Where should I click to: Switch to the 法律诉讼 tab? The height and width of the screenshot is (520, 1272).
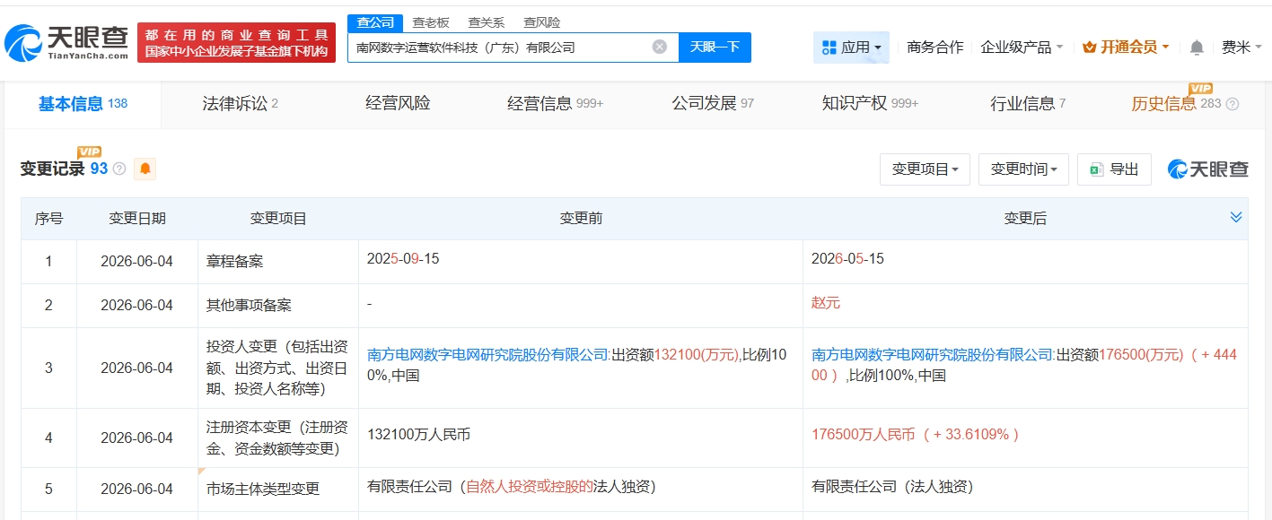point(240,104)
